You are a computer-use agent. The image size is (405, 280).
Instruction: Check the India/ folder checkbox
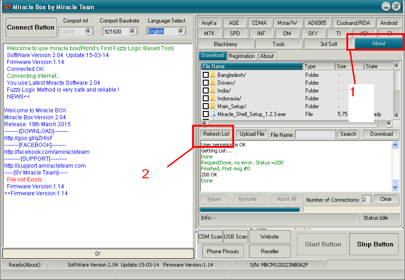coord(206,91)
